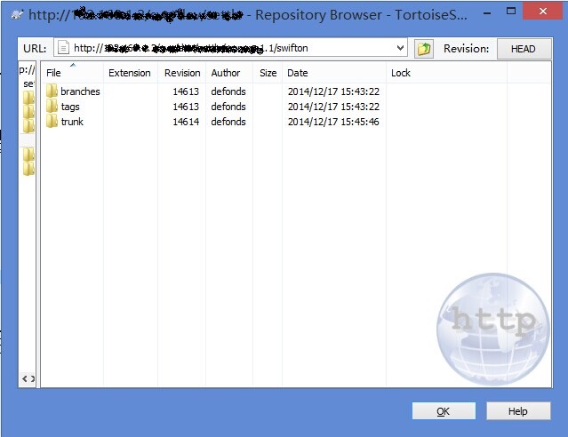Click the tags row date 15:43:22
The height and width of the screenshot is (437, 568).
click(x=333, y=107)
